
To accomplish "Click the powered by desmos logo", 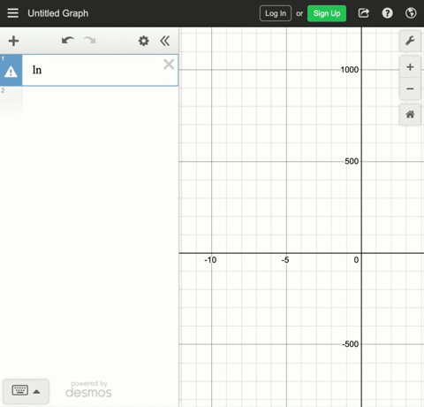I will 88,389.
